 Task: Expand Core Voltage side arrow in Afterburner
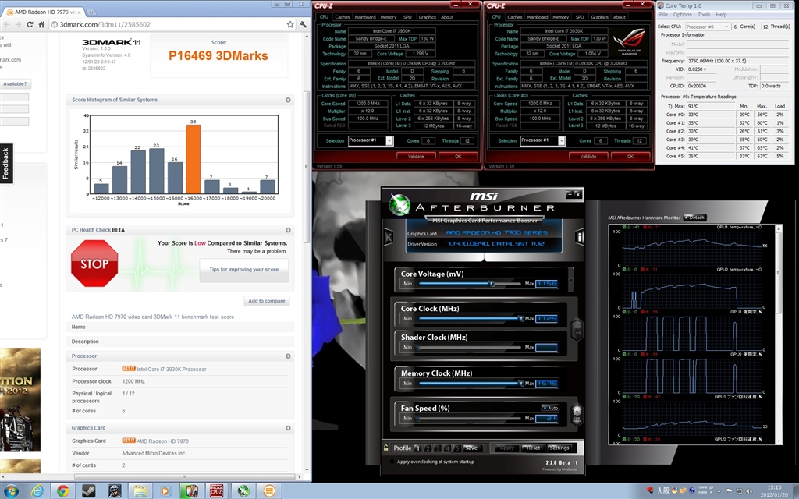coord(570,278)
